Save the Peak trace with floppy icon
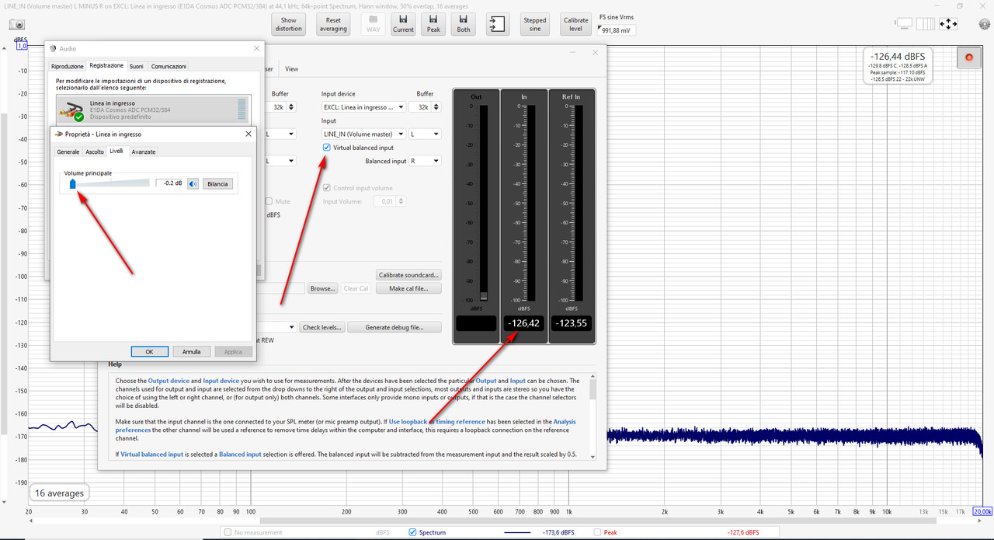Image resolution: width=994 pixels, height=540 pixels. coord(433,24)
